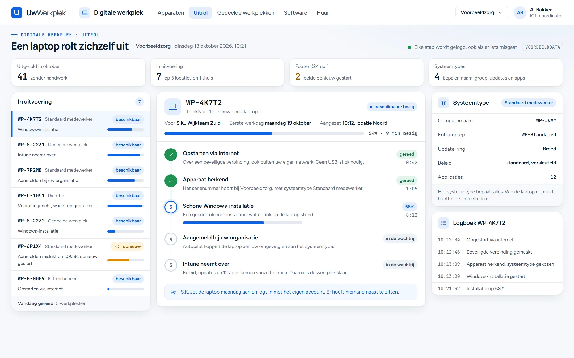Select the Uitrol tab
574x358 pixels.
(200, 13)
